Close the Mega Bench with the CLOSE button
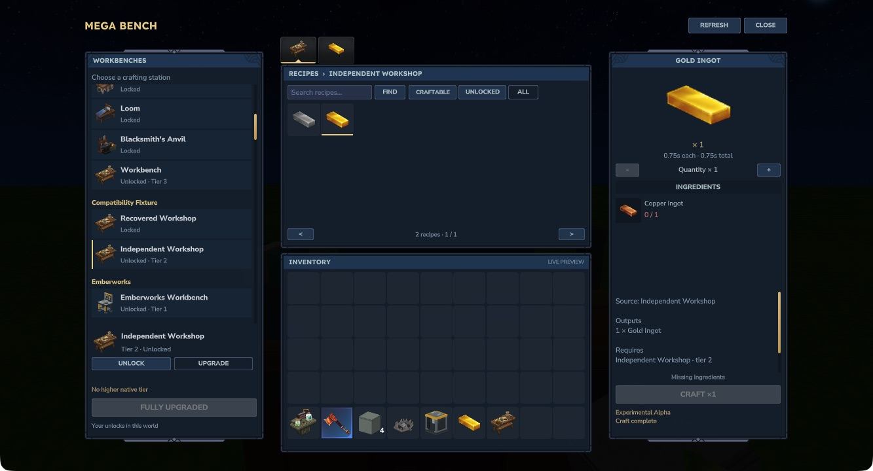 pyautogui.click(x=766, y=26)
